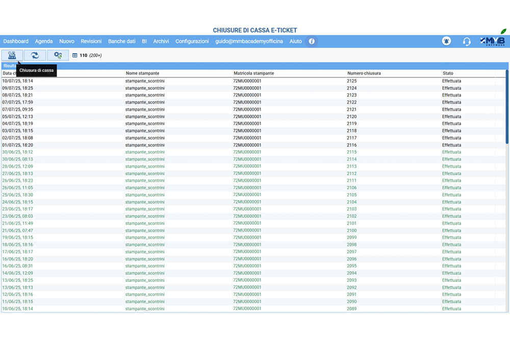Sort by Numero chiusura column header
This screenshot has width=510, height=340.
pos(364,74)
